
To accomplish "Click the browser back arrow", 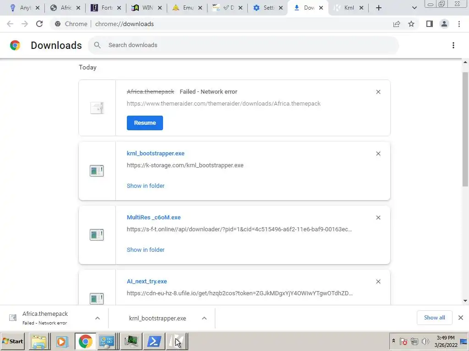I will 10,24.
